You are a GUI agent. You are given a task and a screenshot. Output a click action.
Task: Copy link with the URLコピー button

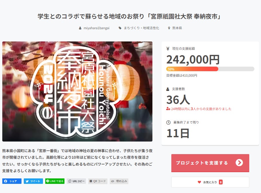pyautogui.click(x=76, y=181)
